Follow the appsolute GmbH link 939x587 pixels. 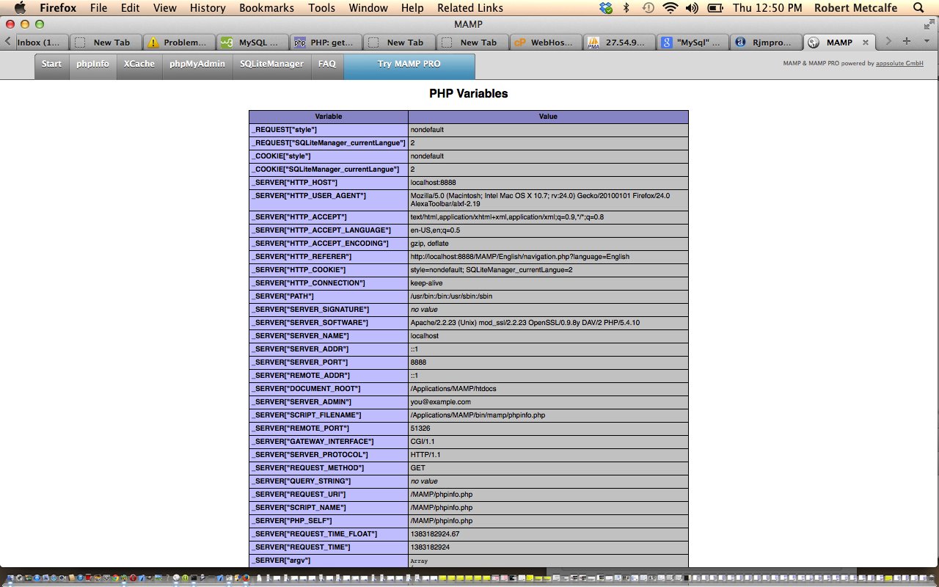899,64
